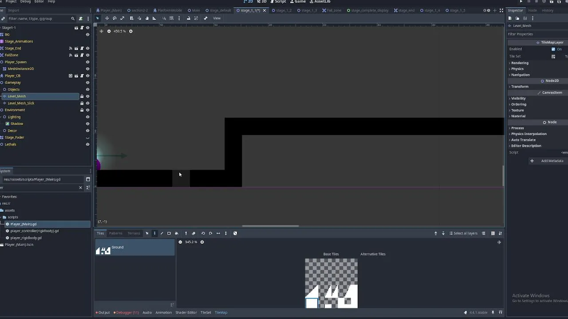568x319 pixels.
Task: Switch to the Script workspace
Action: 278,2
